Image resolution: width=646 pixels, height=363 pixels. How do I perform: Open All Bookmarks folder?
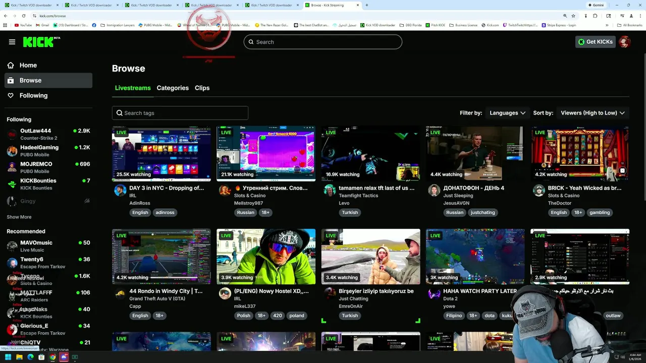point(630,25)
